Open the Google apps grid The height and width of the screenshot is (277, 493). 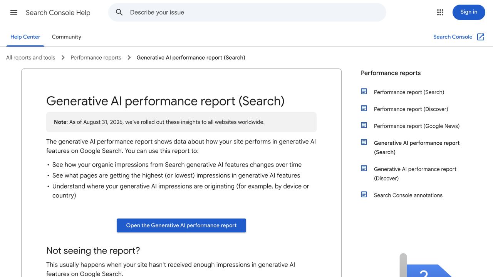coord(440,12)
